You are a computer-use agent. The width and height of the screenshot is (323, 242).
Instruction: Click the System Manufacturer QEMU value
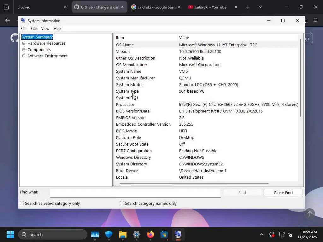tap(185, 78)
